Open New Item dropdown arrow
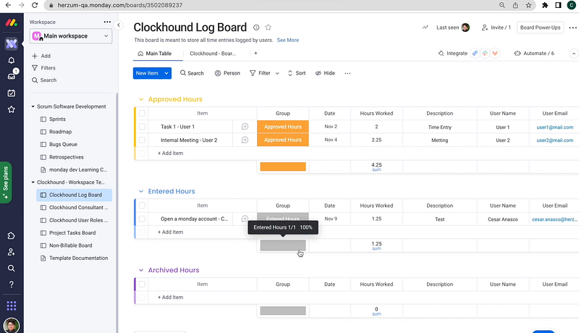This screenshot has height=333, width=579. pyautogui.click(x=166, y=73)
